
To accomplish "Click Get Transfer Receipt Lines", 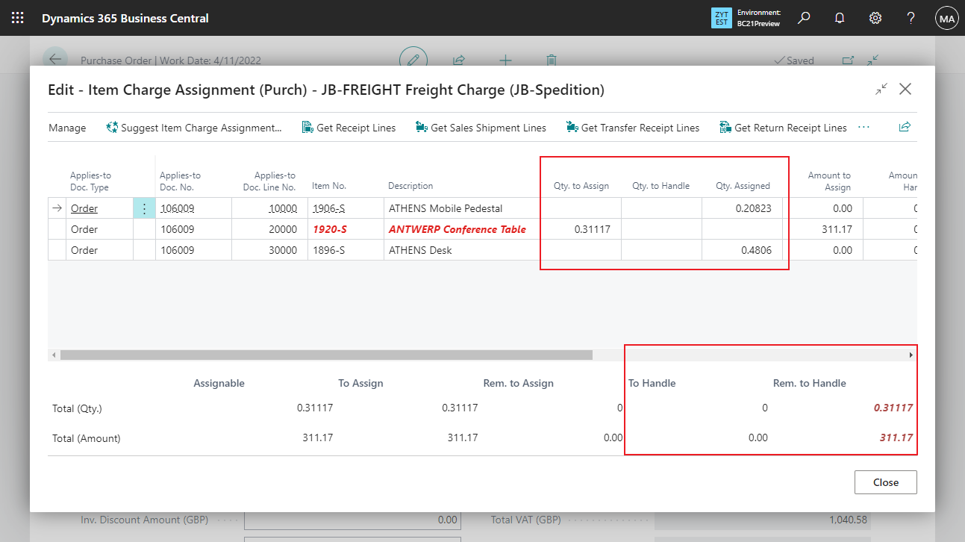I will coord(633,128).
